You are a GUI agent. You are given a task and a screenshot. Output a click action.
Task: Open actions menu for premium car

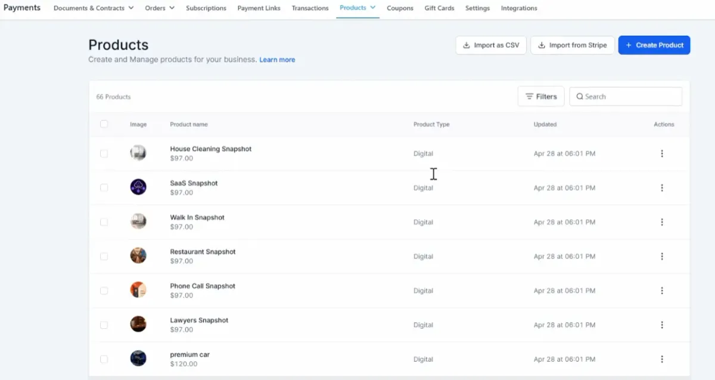click(662, 359)
